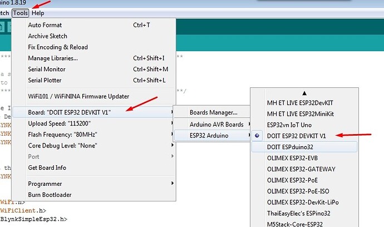The width and height of the screenshot is (384, 227).
Task: Click Fix Encoding & Reload
Action: [x=94, y=47]
